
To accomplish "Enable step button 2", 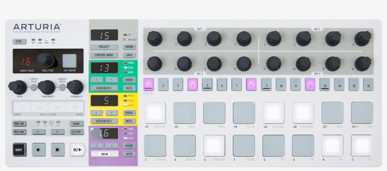I will pos(163,84).
